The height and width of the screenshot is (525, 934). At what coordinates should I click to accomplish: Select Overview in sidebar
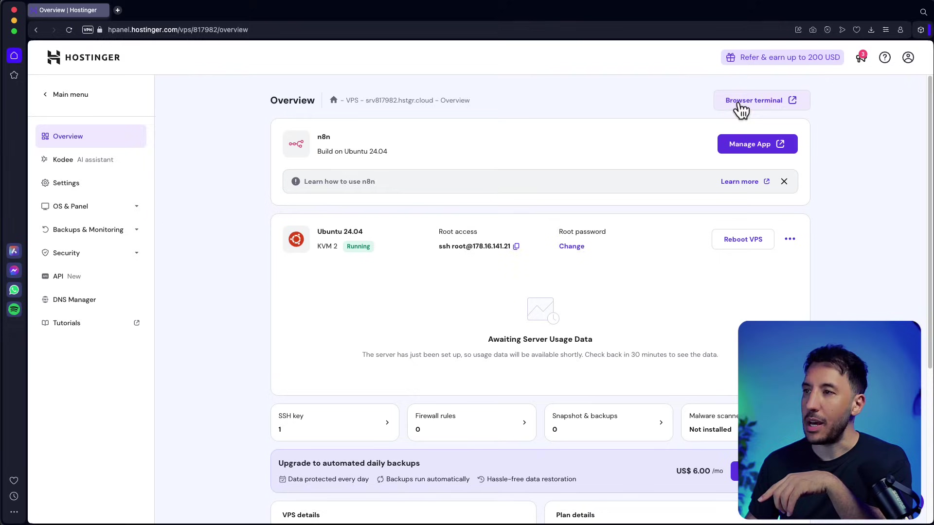click(x=91, y=136)
